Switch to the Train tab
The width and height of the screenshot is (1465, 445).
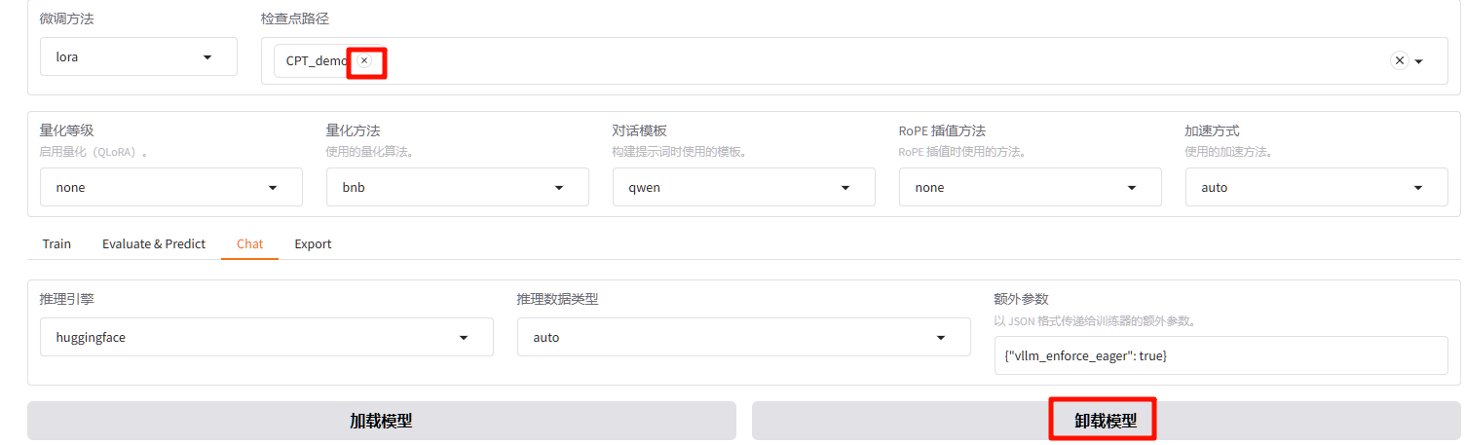tap(56, 244)
